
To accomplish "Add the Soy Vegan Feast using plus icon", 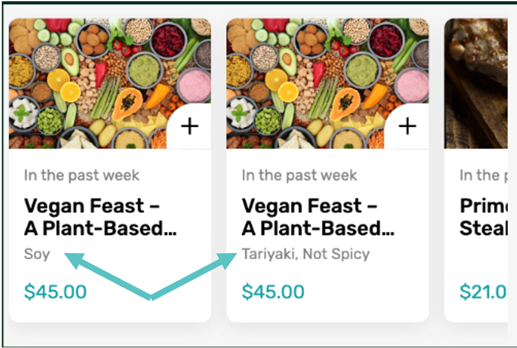I will tap(189, 127).
